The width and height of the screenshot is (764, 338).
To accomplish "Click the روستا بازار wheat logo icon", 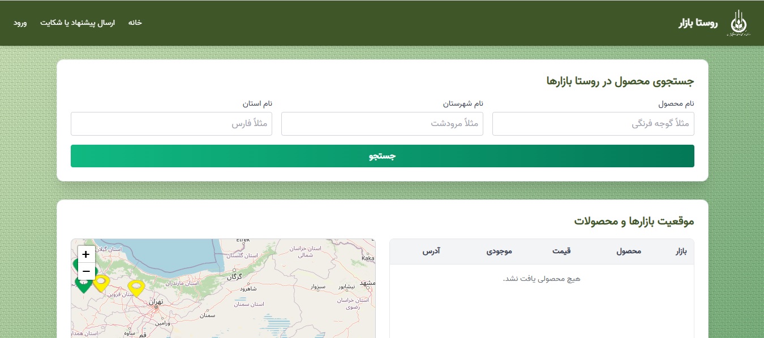I will coord(739,23).
